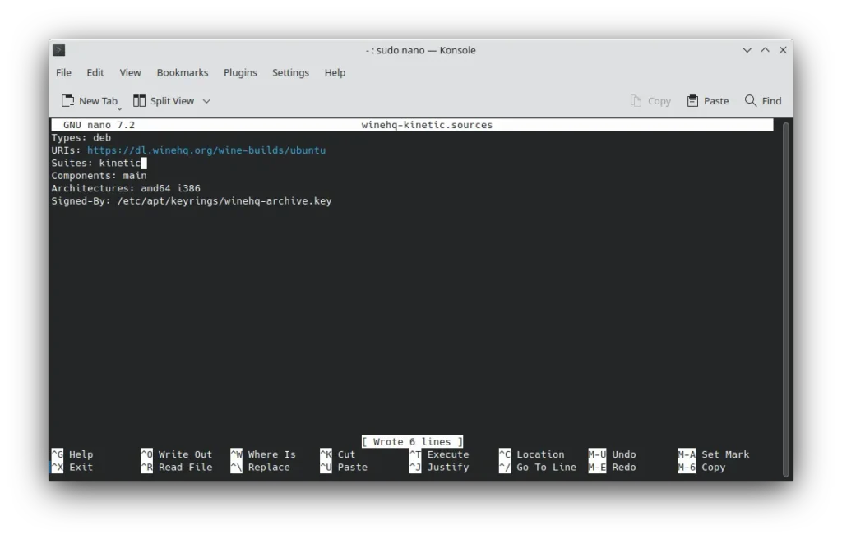
Task: Open the Bookmarks menu
Action: 183,72
